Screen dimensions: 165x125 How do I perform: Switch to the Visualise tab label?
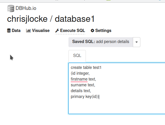click(41, 31)
